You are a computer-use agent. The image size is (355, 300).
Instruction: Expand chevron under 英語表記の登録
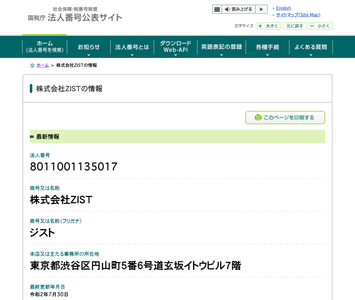[x=222, y=55]
